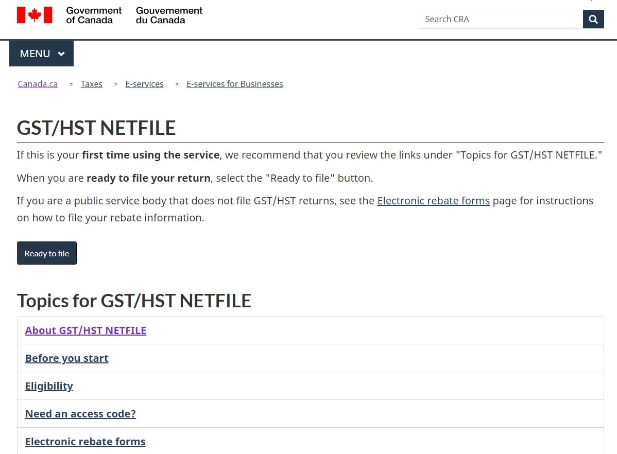Open the Taxes breadcrumb link
This screenshot has width=617, height=454.
(92, 84)
